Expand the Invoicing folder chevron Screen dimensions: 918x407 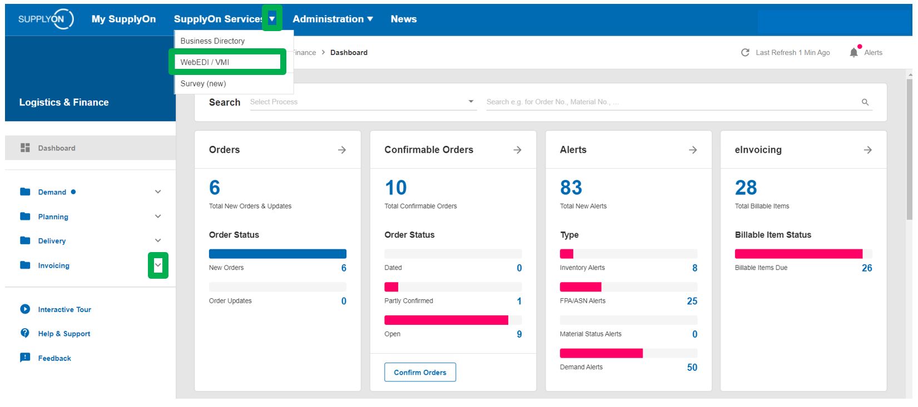point(158,265)
